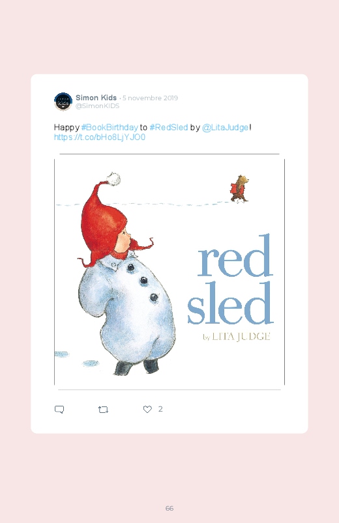
Task: Click the white pompom on the hat
Action: click(x=113, y=179)
